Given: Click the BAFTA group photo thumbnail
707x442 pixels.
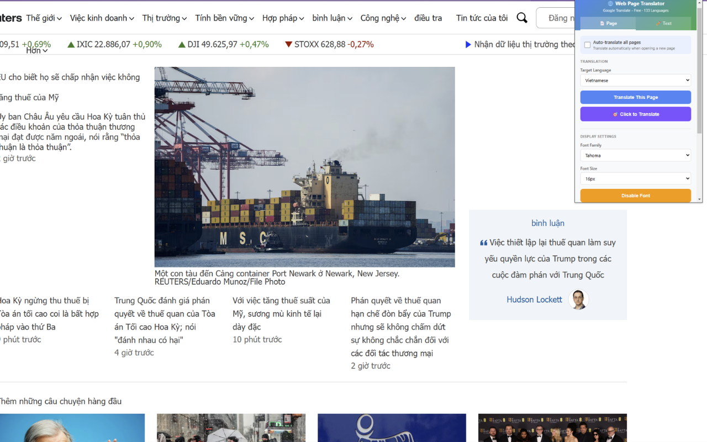Looking at the screenshot, I should point(552,428).
